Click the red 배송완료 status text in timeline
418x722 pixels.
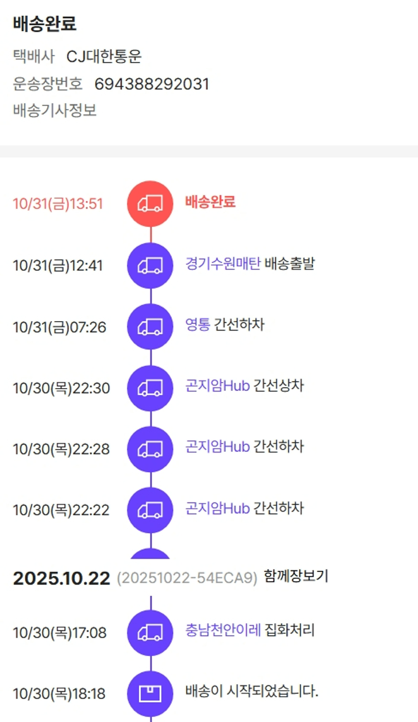(210, 202)
